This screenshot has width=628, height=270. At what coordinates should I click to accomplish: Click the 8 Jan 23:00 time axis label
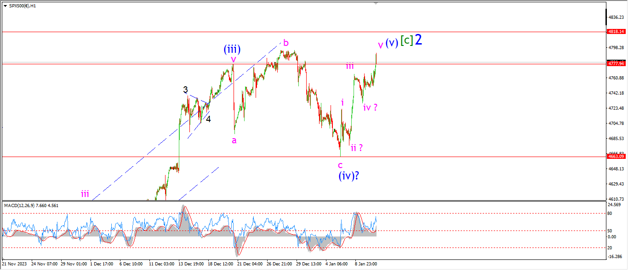[x=365, y=264]
